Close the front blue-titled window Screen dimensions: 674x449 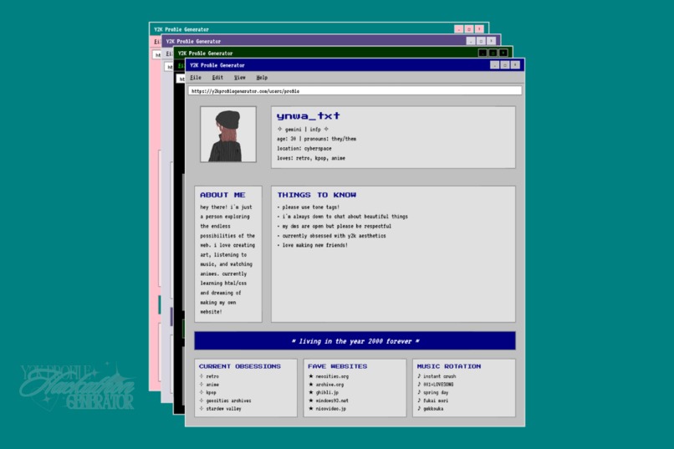pos(515,65)
